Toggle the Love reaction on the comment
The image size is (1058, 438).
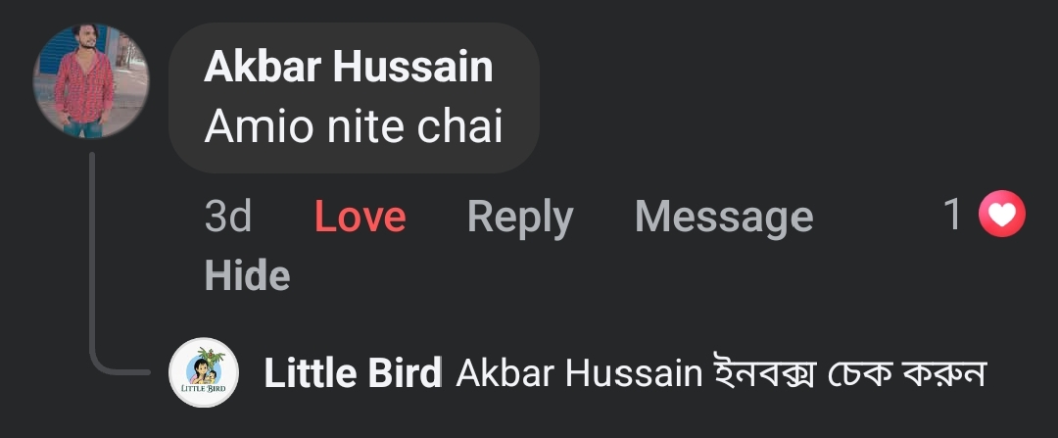[360, 217]
